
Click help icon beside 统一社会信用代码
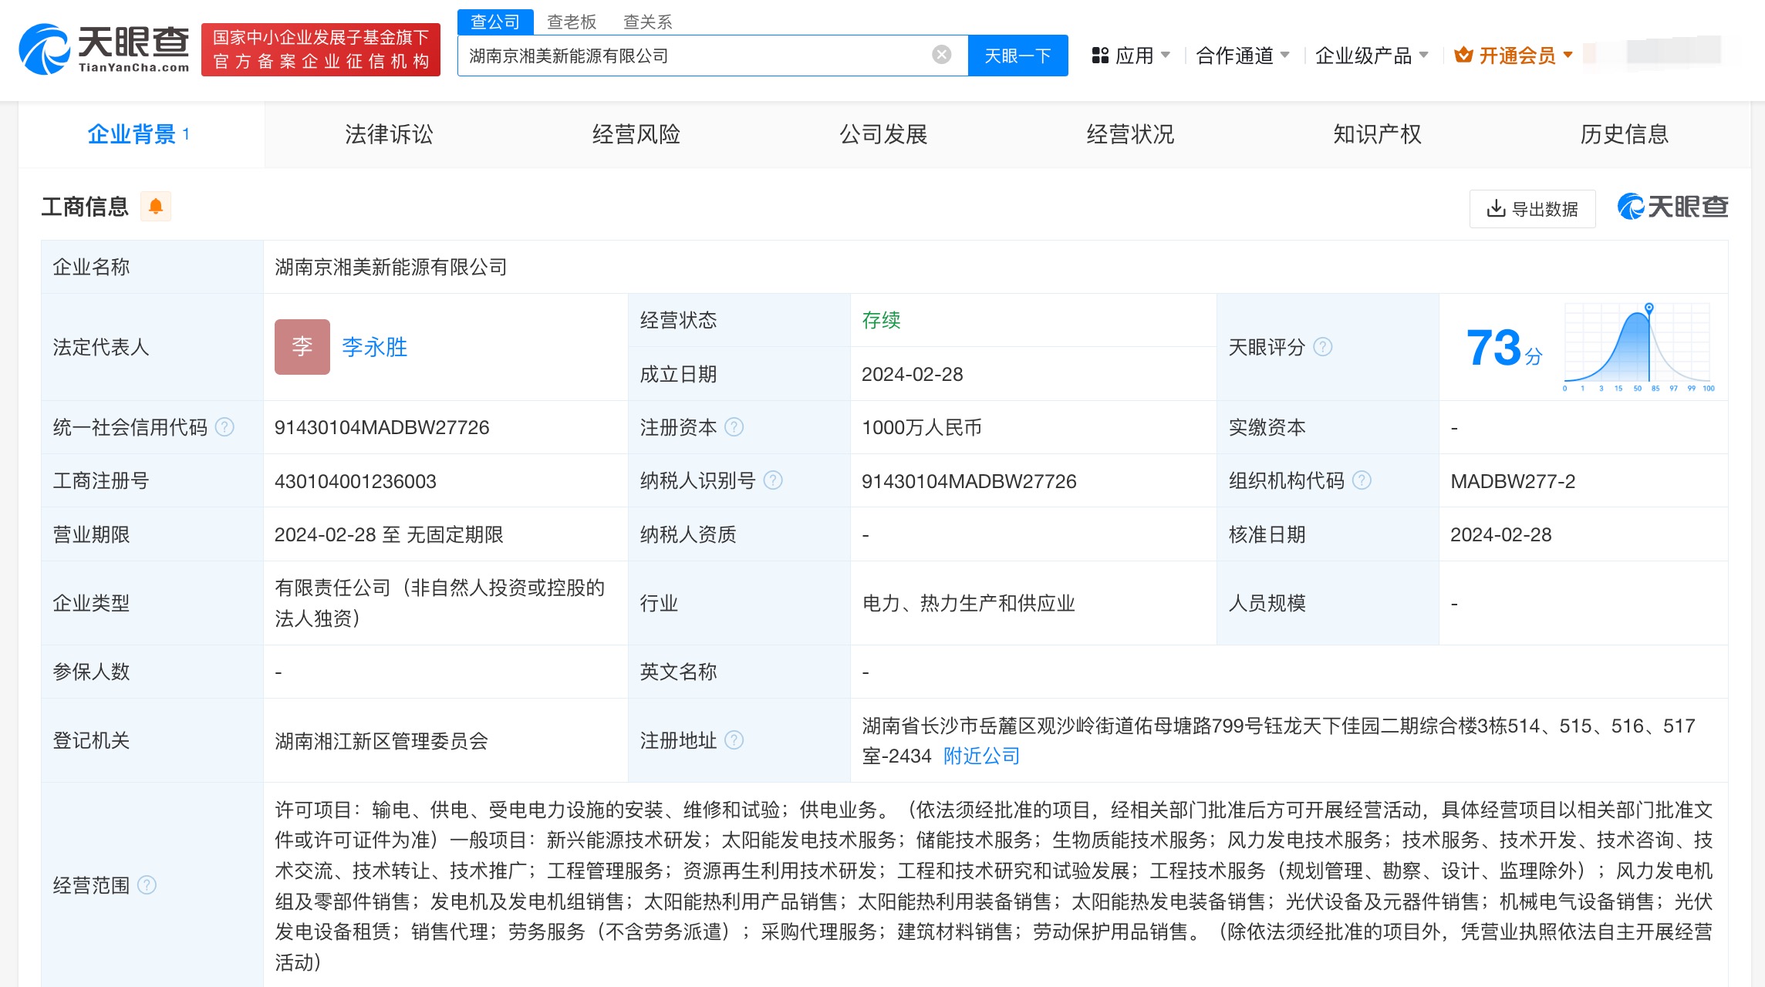(x=224, y=427)
